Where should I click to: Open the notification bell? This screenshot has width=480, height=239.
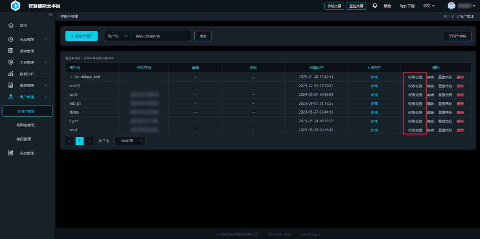[x=375, y=5]
